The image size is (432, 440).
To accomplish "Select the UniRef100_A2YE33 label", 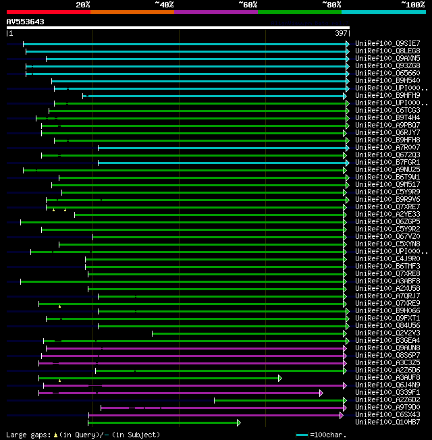I will (x=387, y=215).
